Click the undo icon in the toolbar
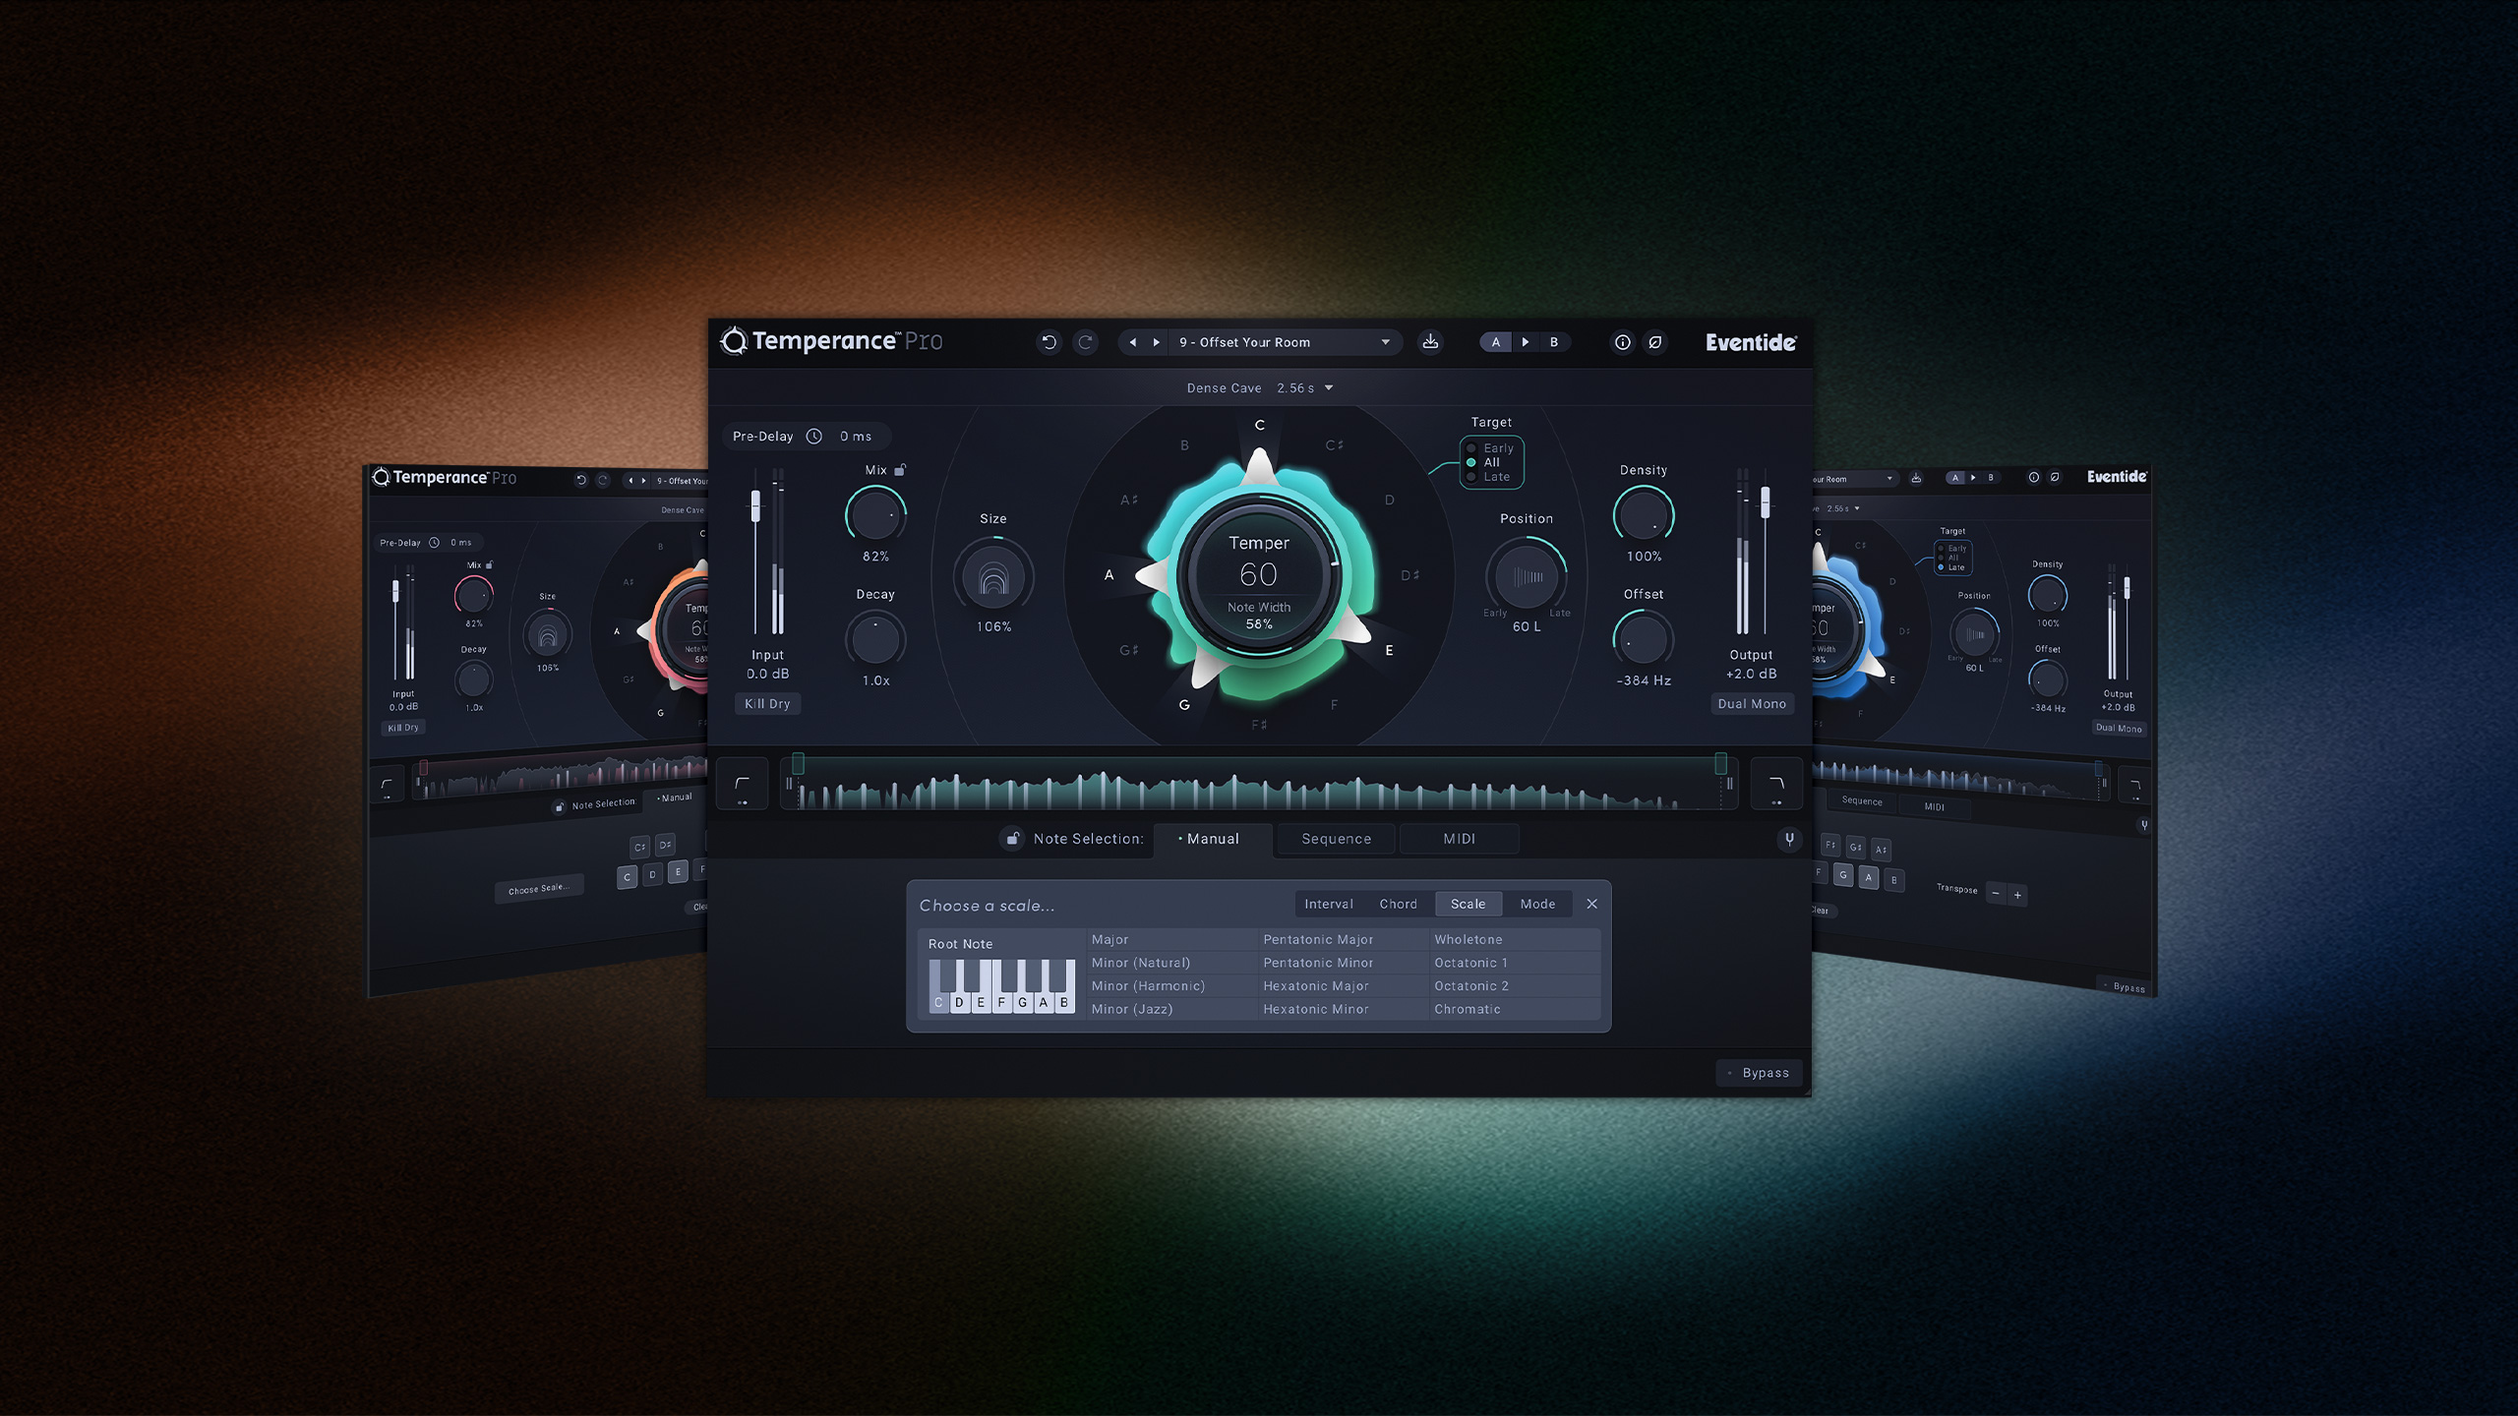 (1050, 342)
